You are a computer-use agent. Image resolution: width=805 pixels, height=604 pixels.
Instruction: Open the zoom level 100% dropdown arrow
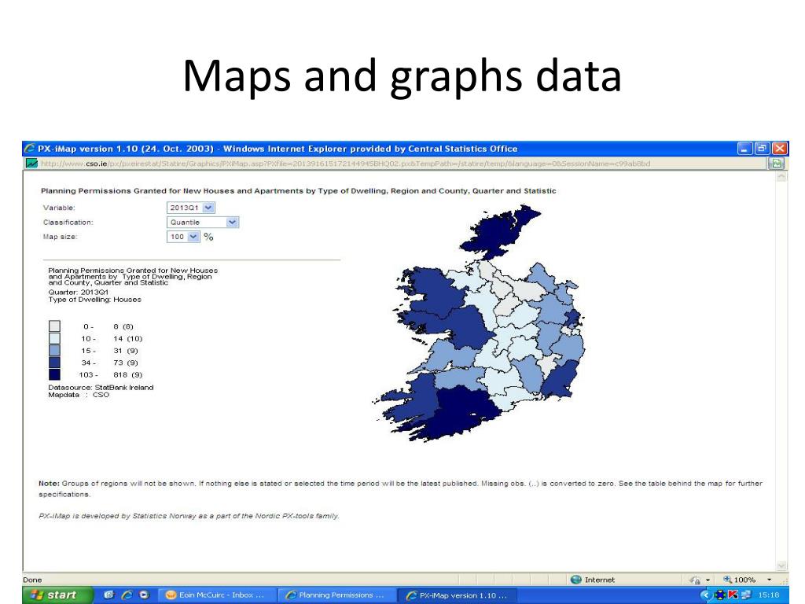pyautogui.click(x=769, y=580)
